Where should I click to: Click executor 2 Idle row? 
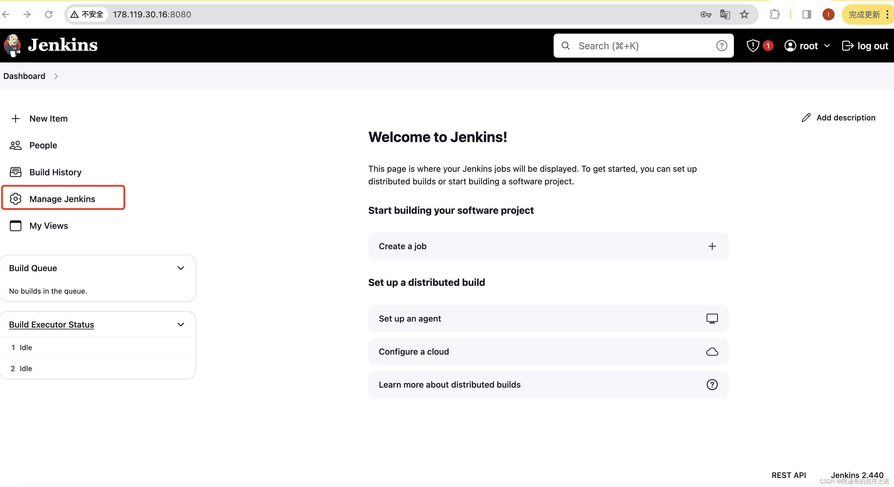point(98,368)
